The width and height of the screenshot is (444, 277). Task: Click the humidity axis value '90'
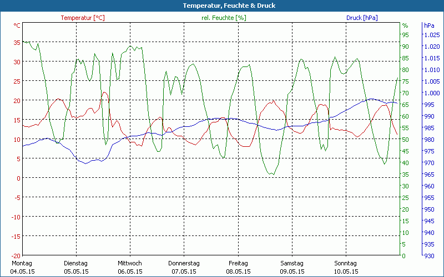[x=406, y=47]
